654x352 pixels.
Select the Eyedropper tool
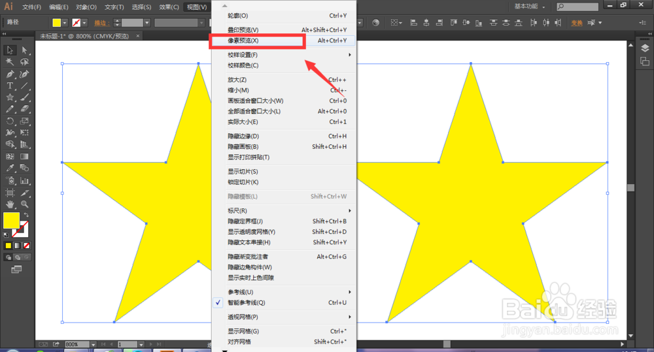click(10, 168)
